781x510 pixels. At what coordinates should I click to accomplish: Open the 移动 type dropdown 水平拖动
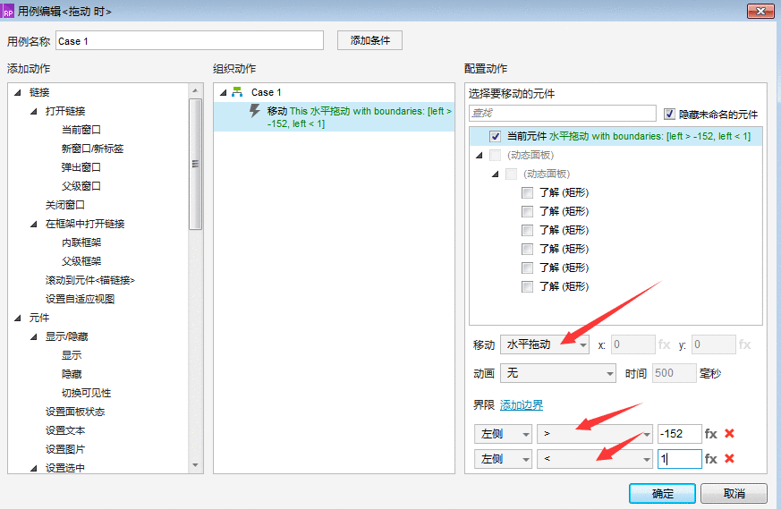(545, 344)
